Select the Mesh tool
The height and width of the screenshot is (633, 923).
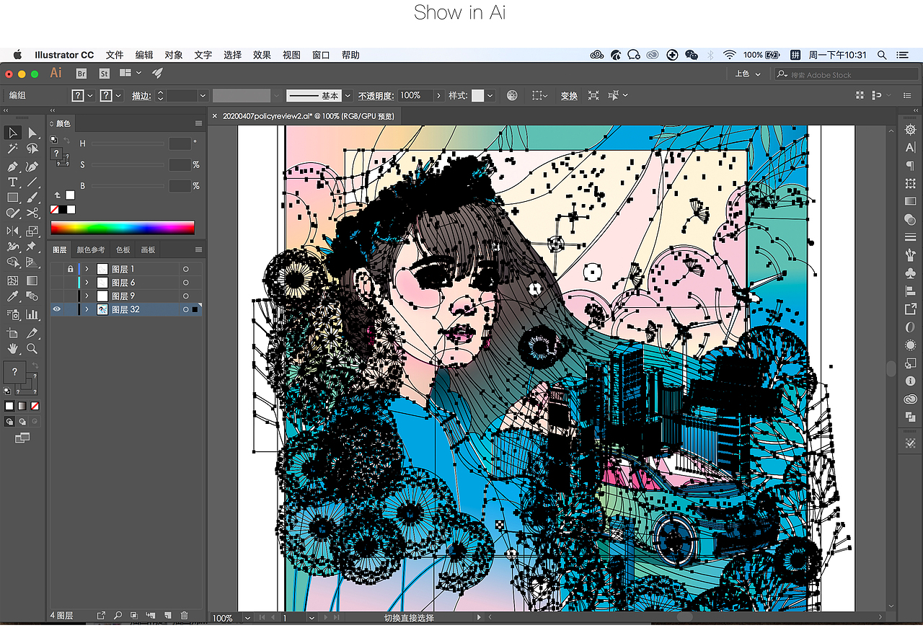[12, 280]
